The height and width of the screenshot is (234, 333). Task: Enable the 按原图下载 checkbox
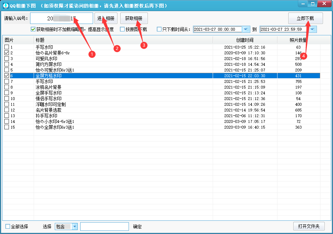click(x=122, y=29)
